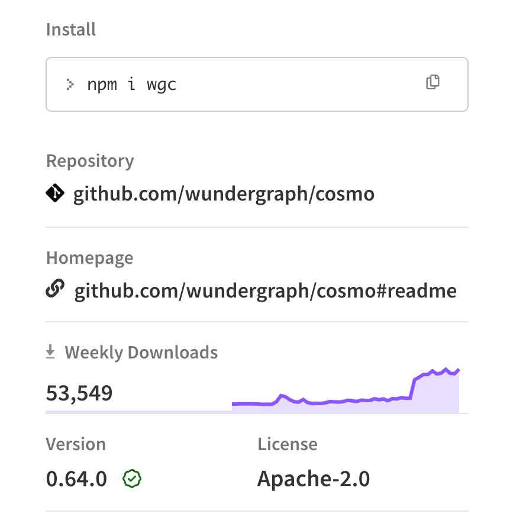Click the Repository section heading

[x=89, y=160]
